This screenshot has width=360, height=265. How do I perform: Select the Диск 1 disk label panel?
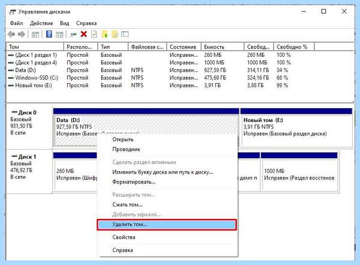coord(29,172)
